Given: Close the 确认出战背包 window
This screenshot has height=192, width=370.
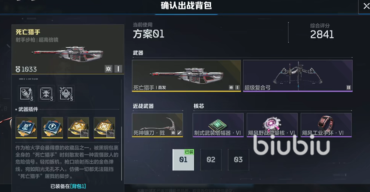Looking at the screenshot, I should [x=366, y=6].
